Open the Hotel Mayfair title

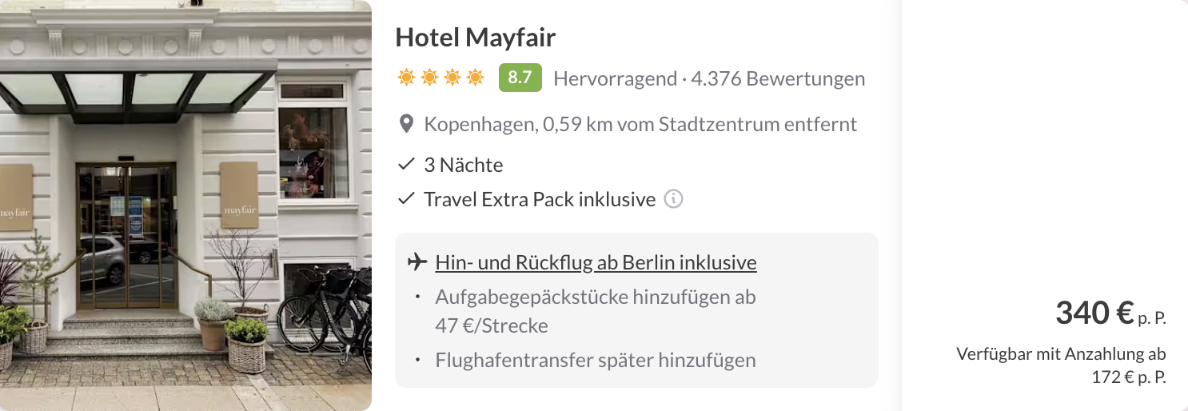(475, 38)
